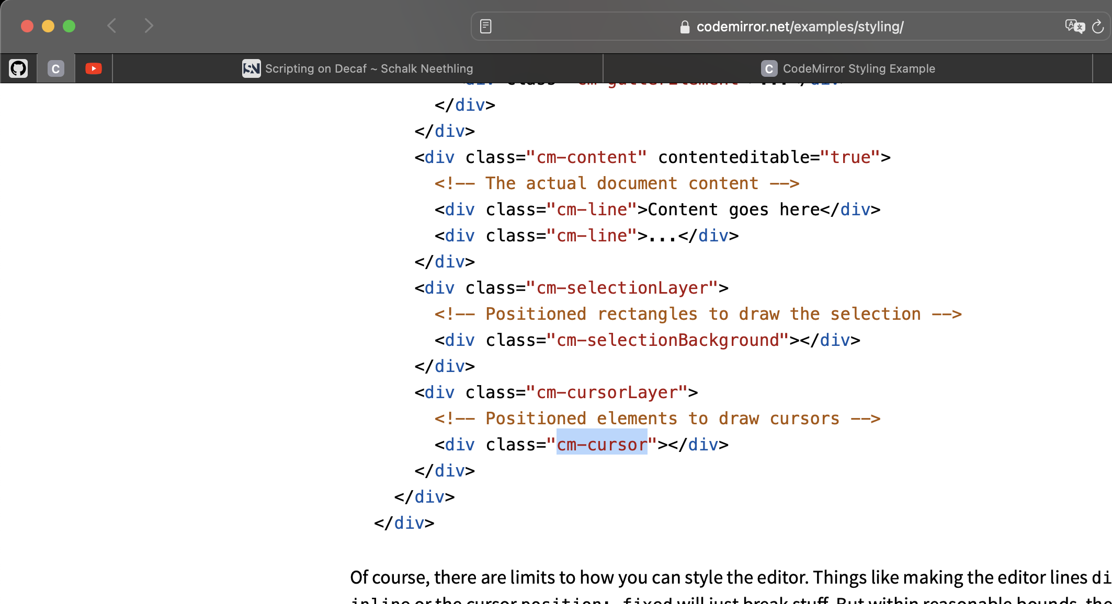
Task: Click the "cm-cursorLayer" class name
Action: click(607, 392)
